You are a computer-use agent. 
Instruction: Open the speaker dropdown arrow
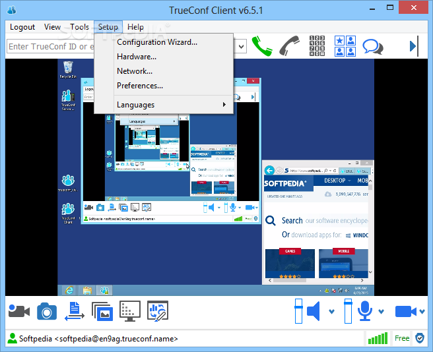pyautogui.click(x=331, y=311)
